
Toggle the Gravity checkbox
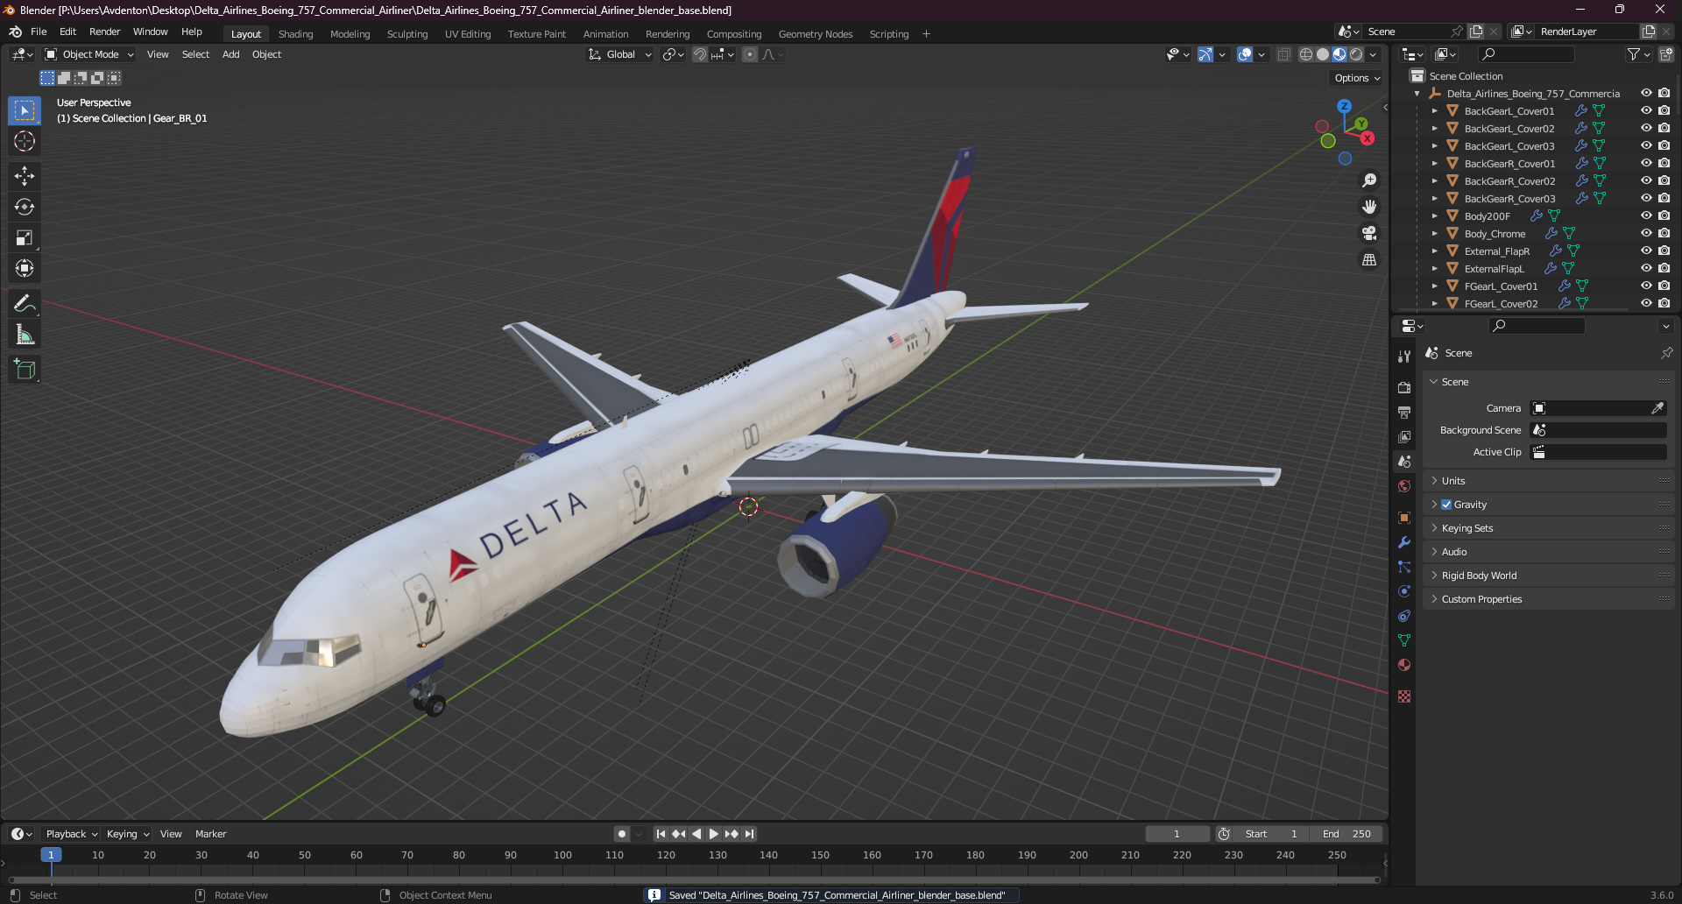point(1446,505)
